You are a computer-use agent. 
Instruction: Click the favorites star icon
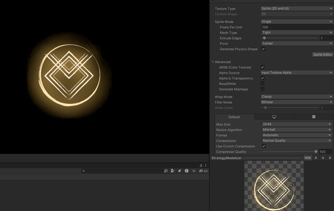(194, 171)
